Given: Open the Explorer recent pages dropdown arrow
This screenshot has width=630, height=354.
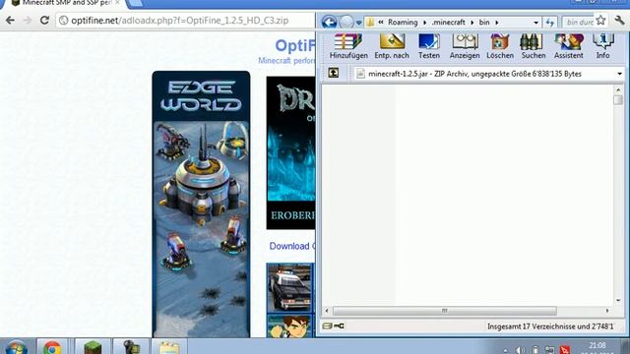Looking at the screenshot, I should click(x=358, y=23).
